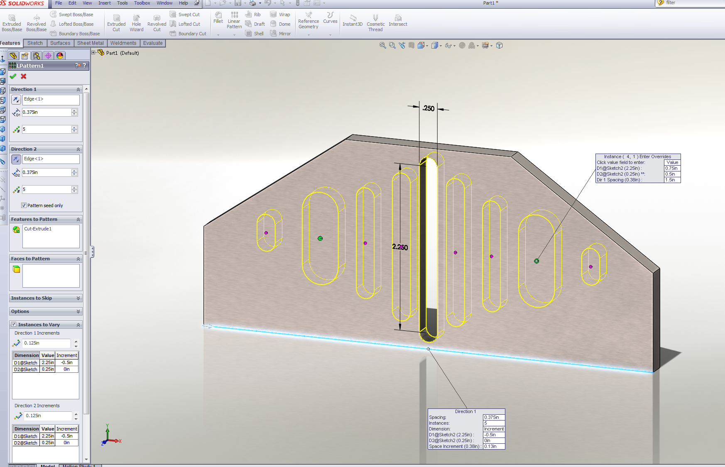Expand the Instances to Skip section

tap(78, 298)
